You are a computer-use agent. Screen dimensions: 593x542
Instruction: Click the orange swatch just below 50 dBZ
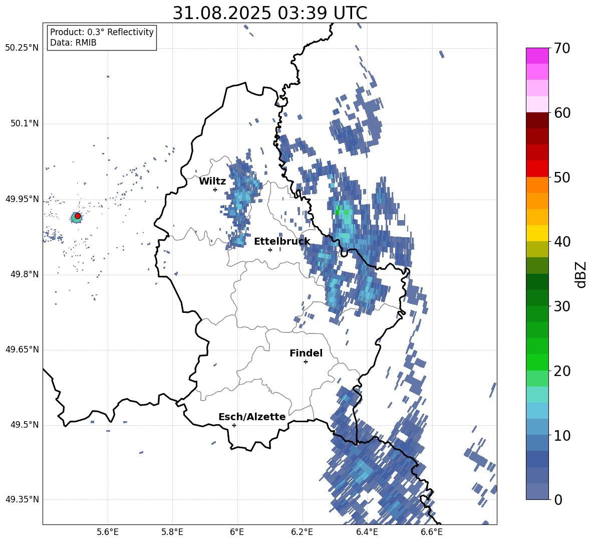(x=537, y=185)
